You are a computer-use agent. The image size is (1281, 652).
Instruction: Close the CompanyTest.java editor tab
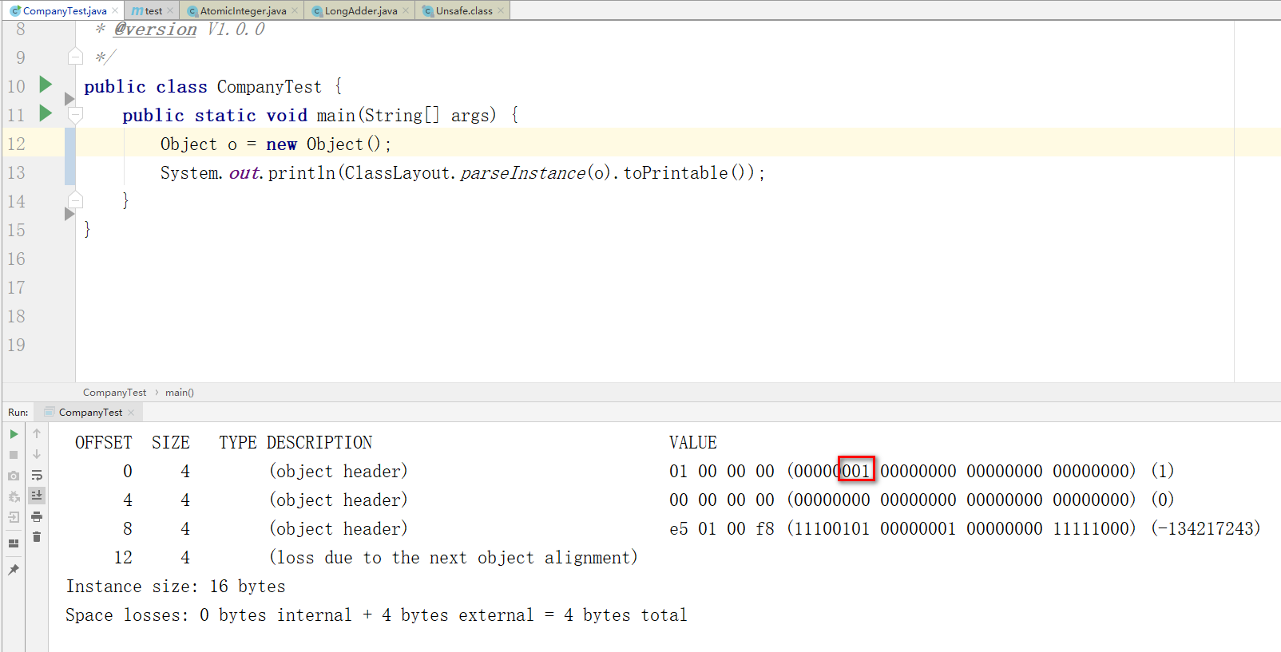point(115,10)
